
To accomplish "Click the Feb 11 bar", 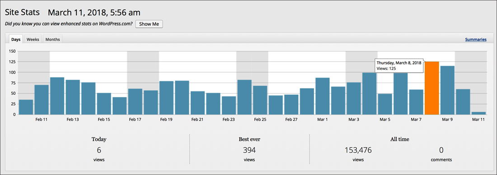I will (42, 100).
